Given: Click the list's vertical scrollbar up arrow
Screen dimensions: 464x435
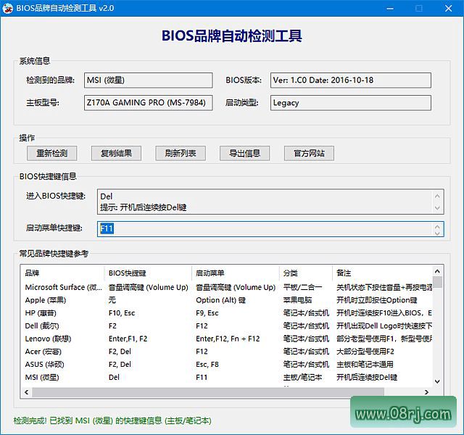Looking at the screenshot, I should point(437,271).
